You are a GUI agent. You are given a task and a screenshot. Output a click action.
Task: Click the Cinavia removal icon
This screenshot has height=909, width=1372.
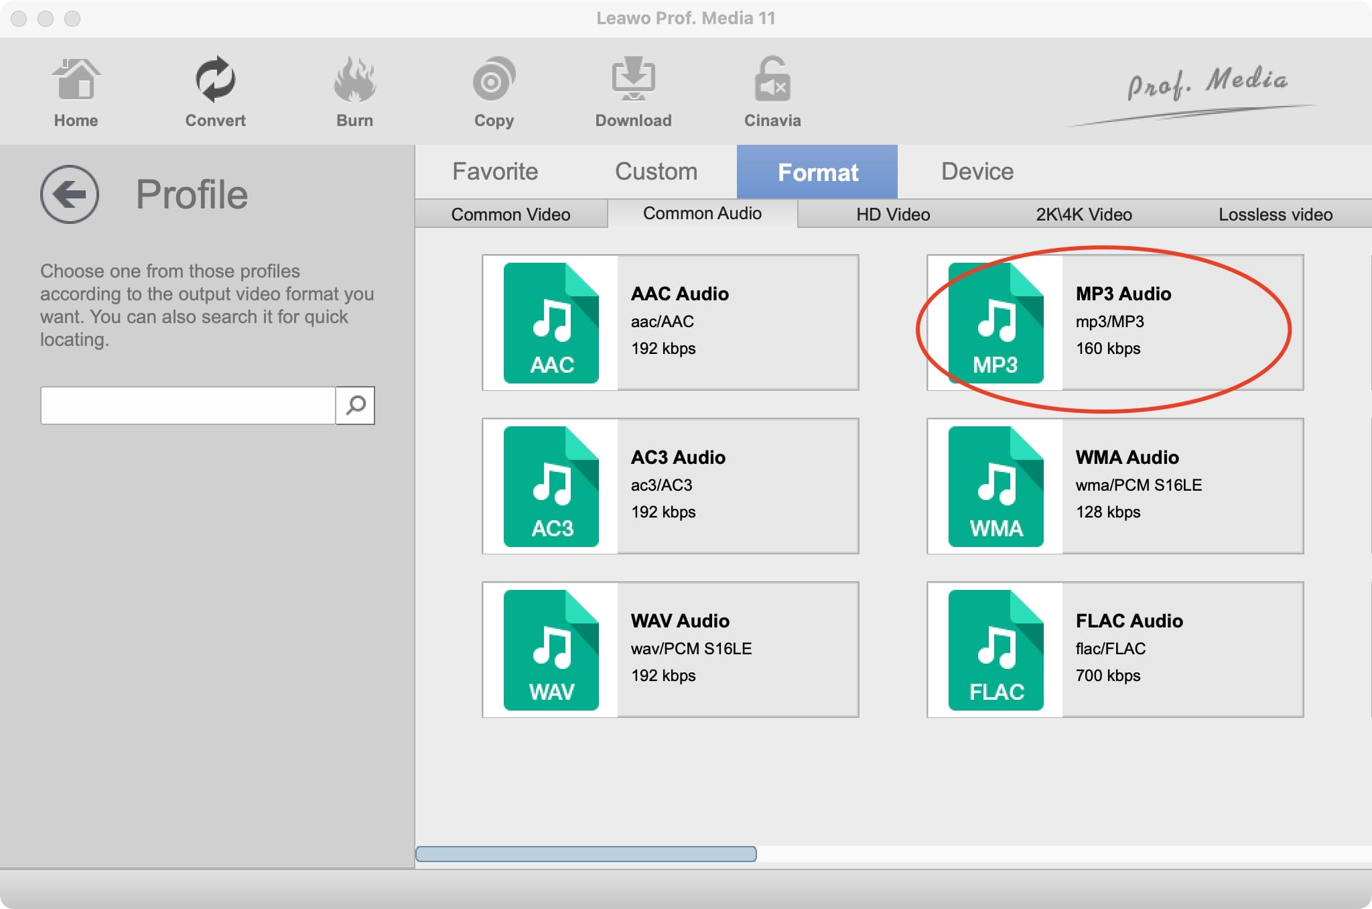[x=772, y=90]
